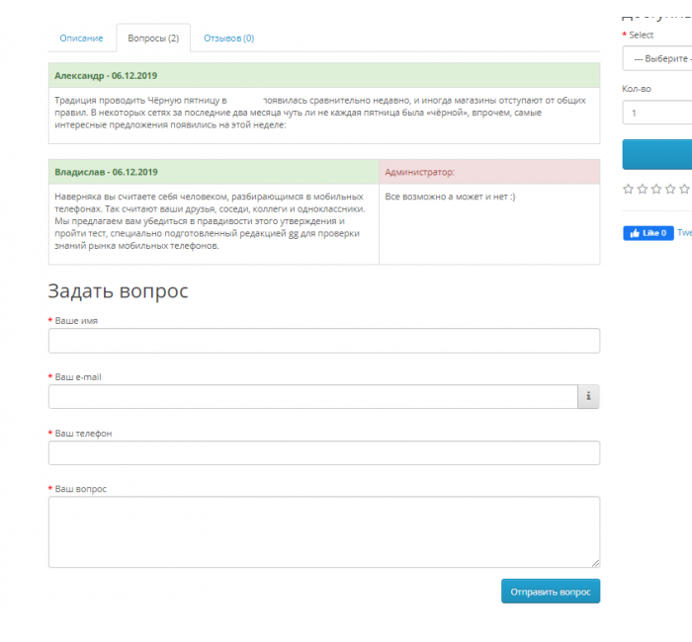Open the Select «Выберите» dropdown

tap(657, 58)
